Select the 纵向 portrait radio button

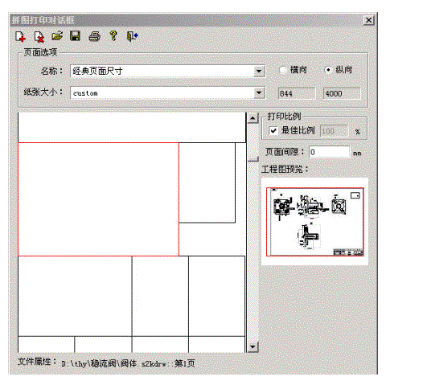pos(328,70)
